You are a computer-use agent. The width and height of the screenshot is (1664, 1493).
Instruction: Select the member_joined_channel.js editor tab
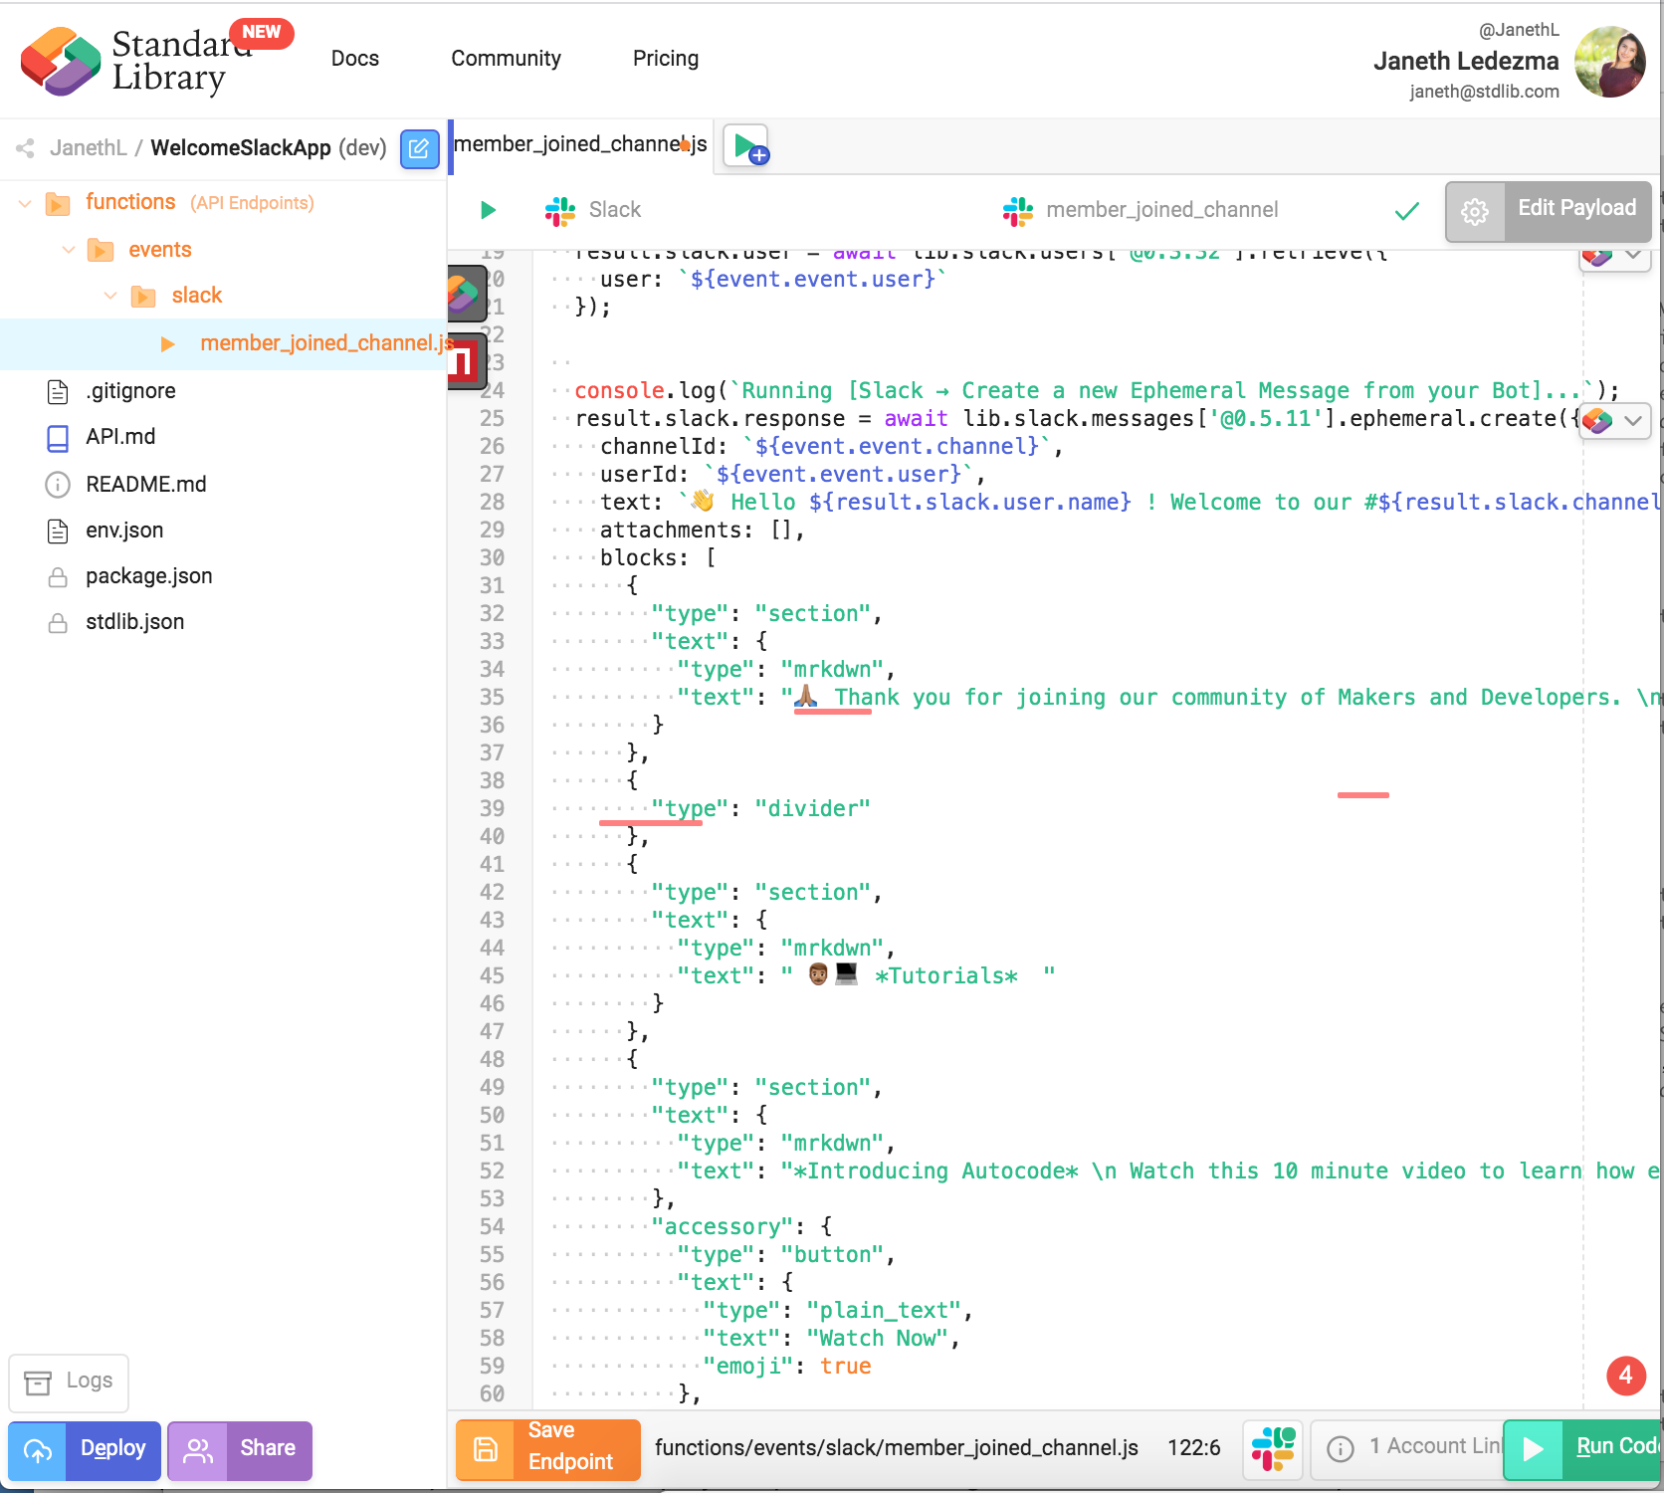pos(581,145)
